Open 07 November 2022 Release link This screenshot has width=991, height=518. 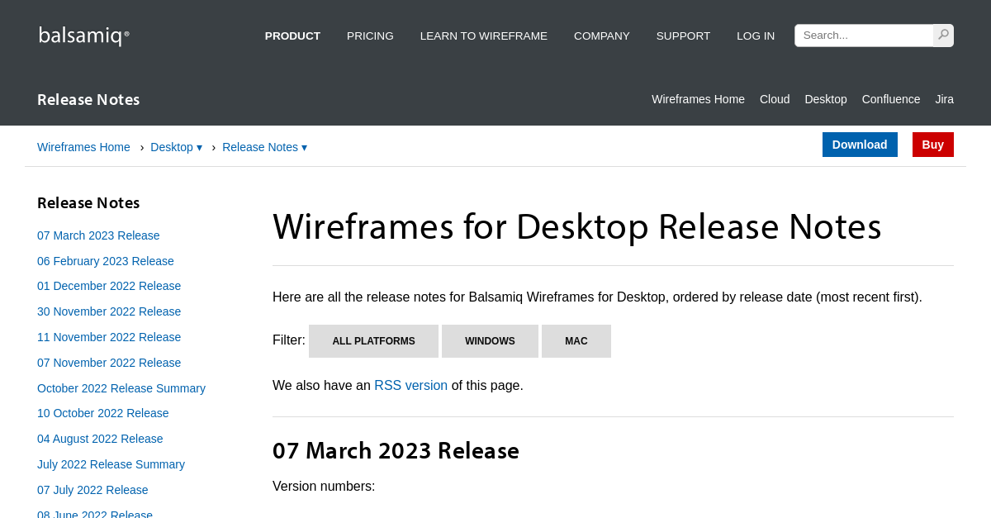109,363
